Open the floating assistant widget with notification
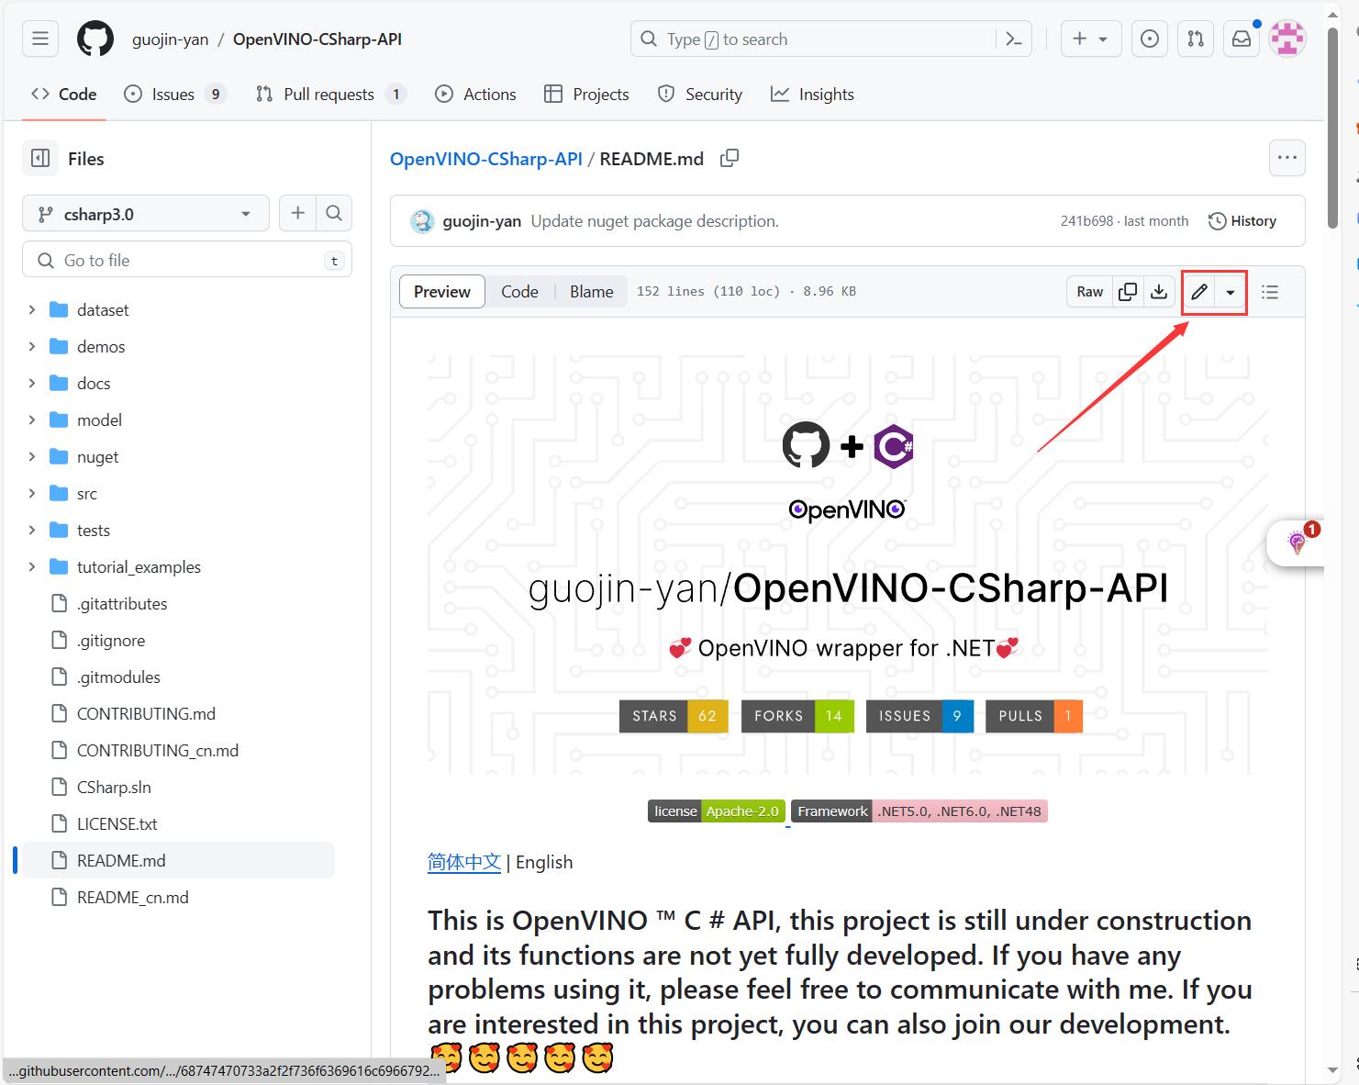 pos(1297,542)
